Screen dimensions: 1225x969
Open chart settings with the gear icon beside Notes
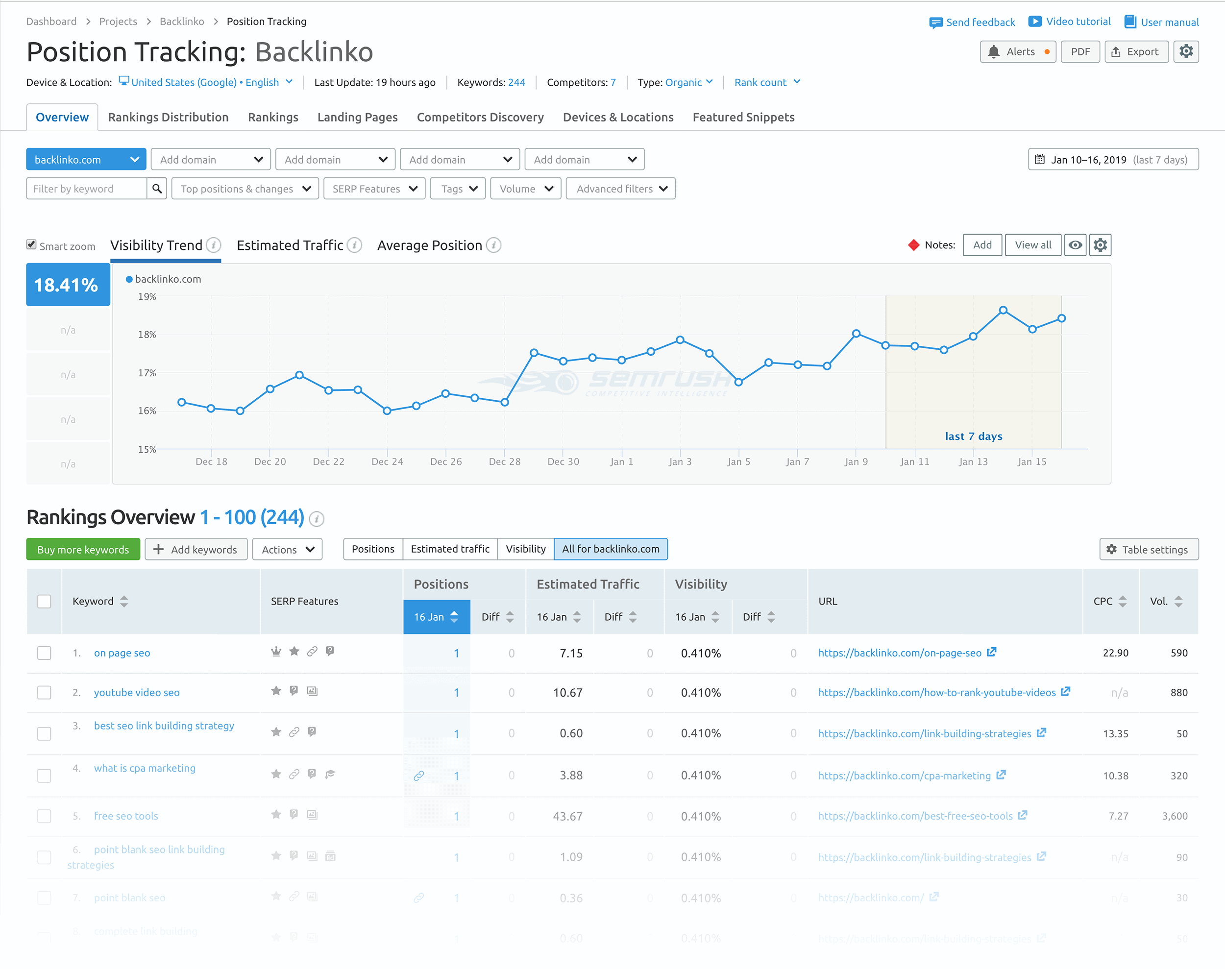point(1100,245)
